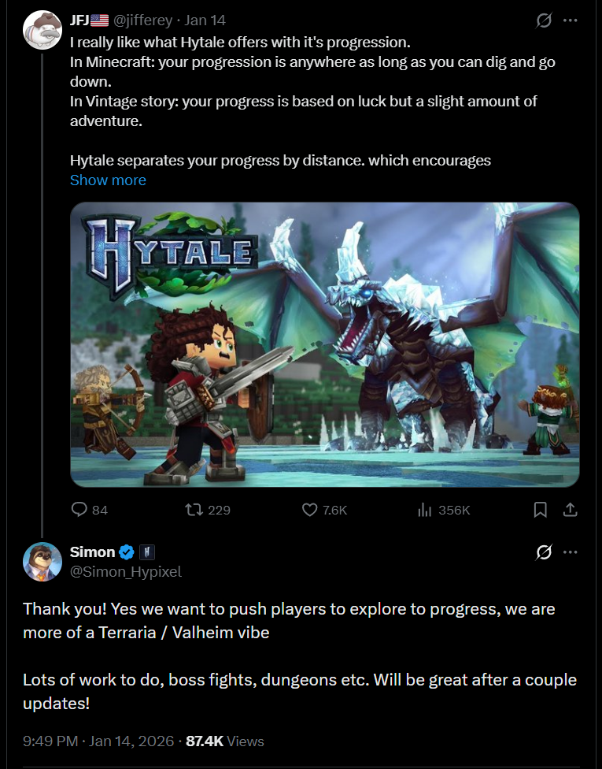
Task: Bookmark the JFJ Hytale tweet
Action: coord(540,510)
